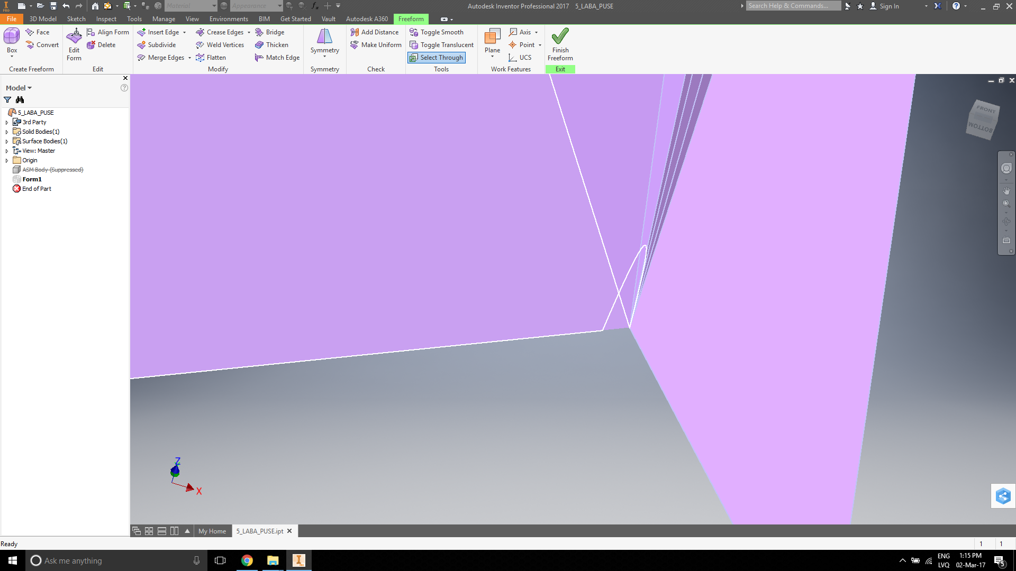Expand the Origin folder in the browser
The width and height of the screenshot is (1016, 571).
[6, 160]
